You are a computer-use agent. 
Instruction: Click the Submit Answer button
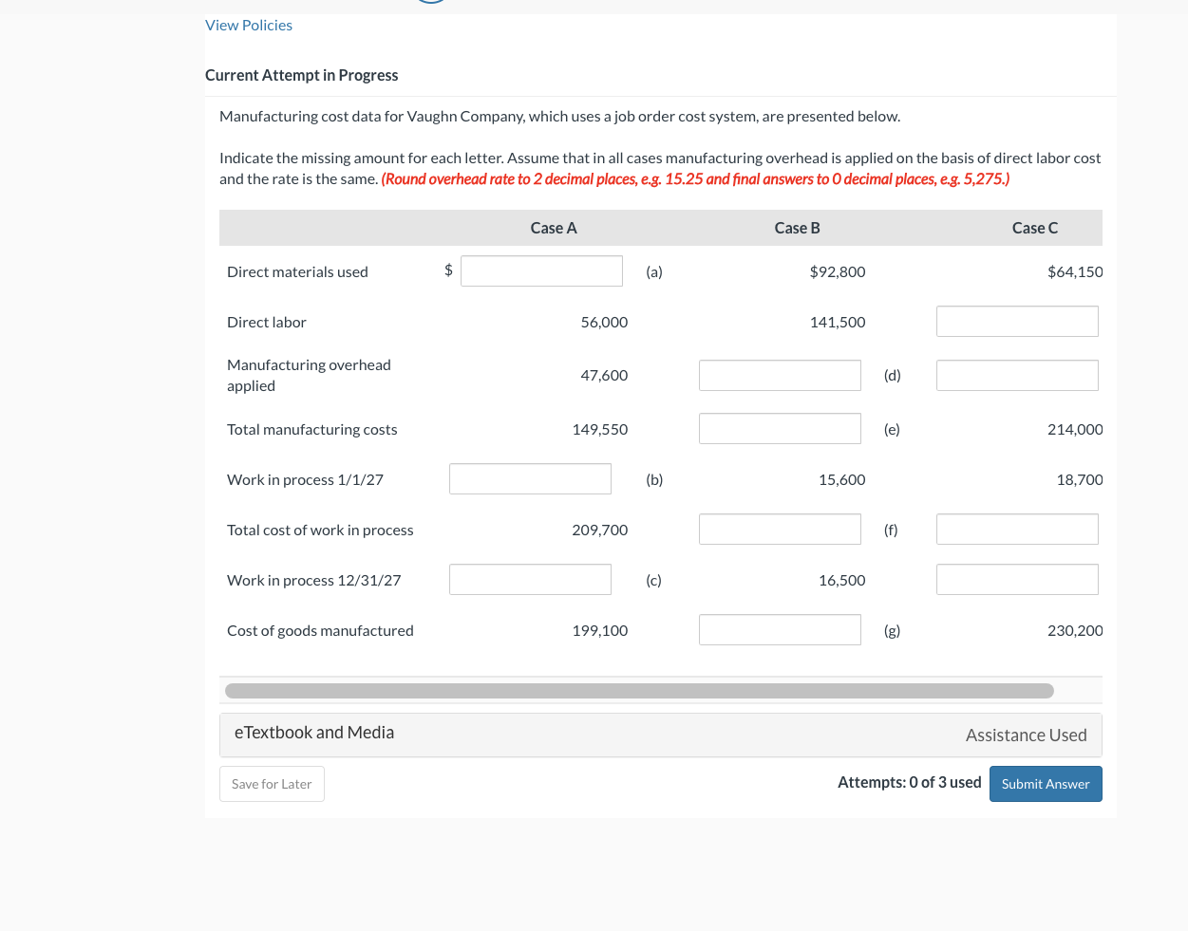(1045, 784)
